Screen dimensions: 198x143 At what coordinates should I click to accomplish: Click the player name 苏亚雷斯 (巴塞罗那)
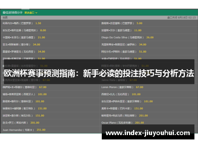point(118,23)
